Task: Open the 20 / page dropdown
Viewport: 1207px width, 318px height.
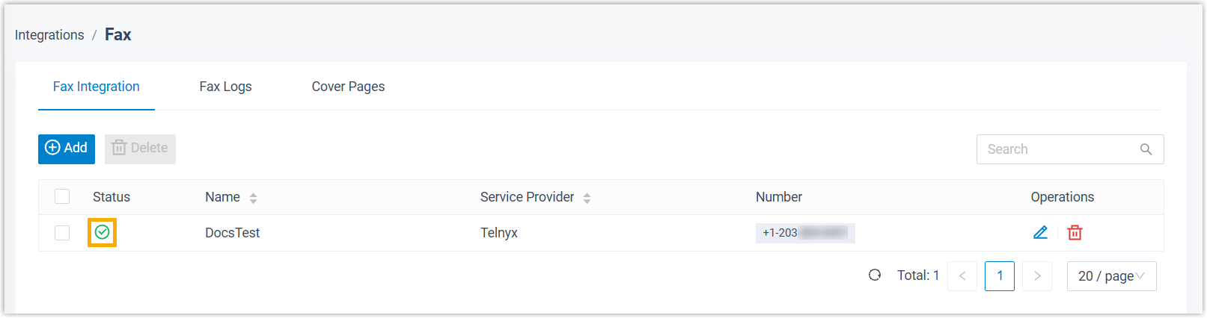Action: coord(1111,276)
